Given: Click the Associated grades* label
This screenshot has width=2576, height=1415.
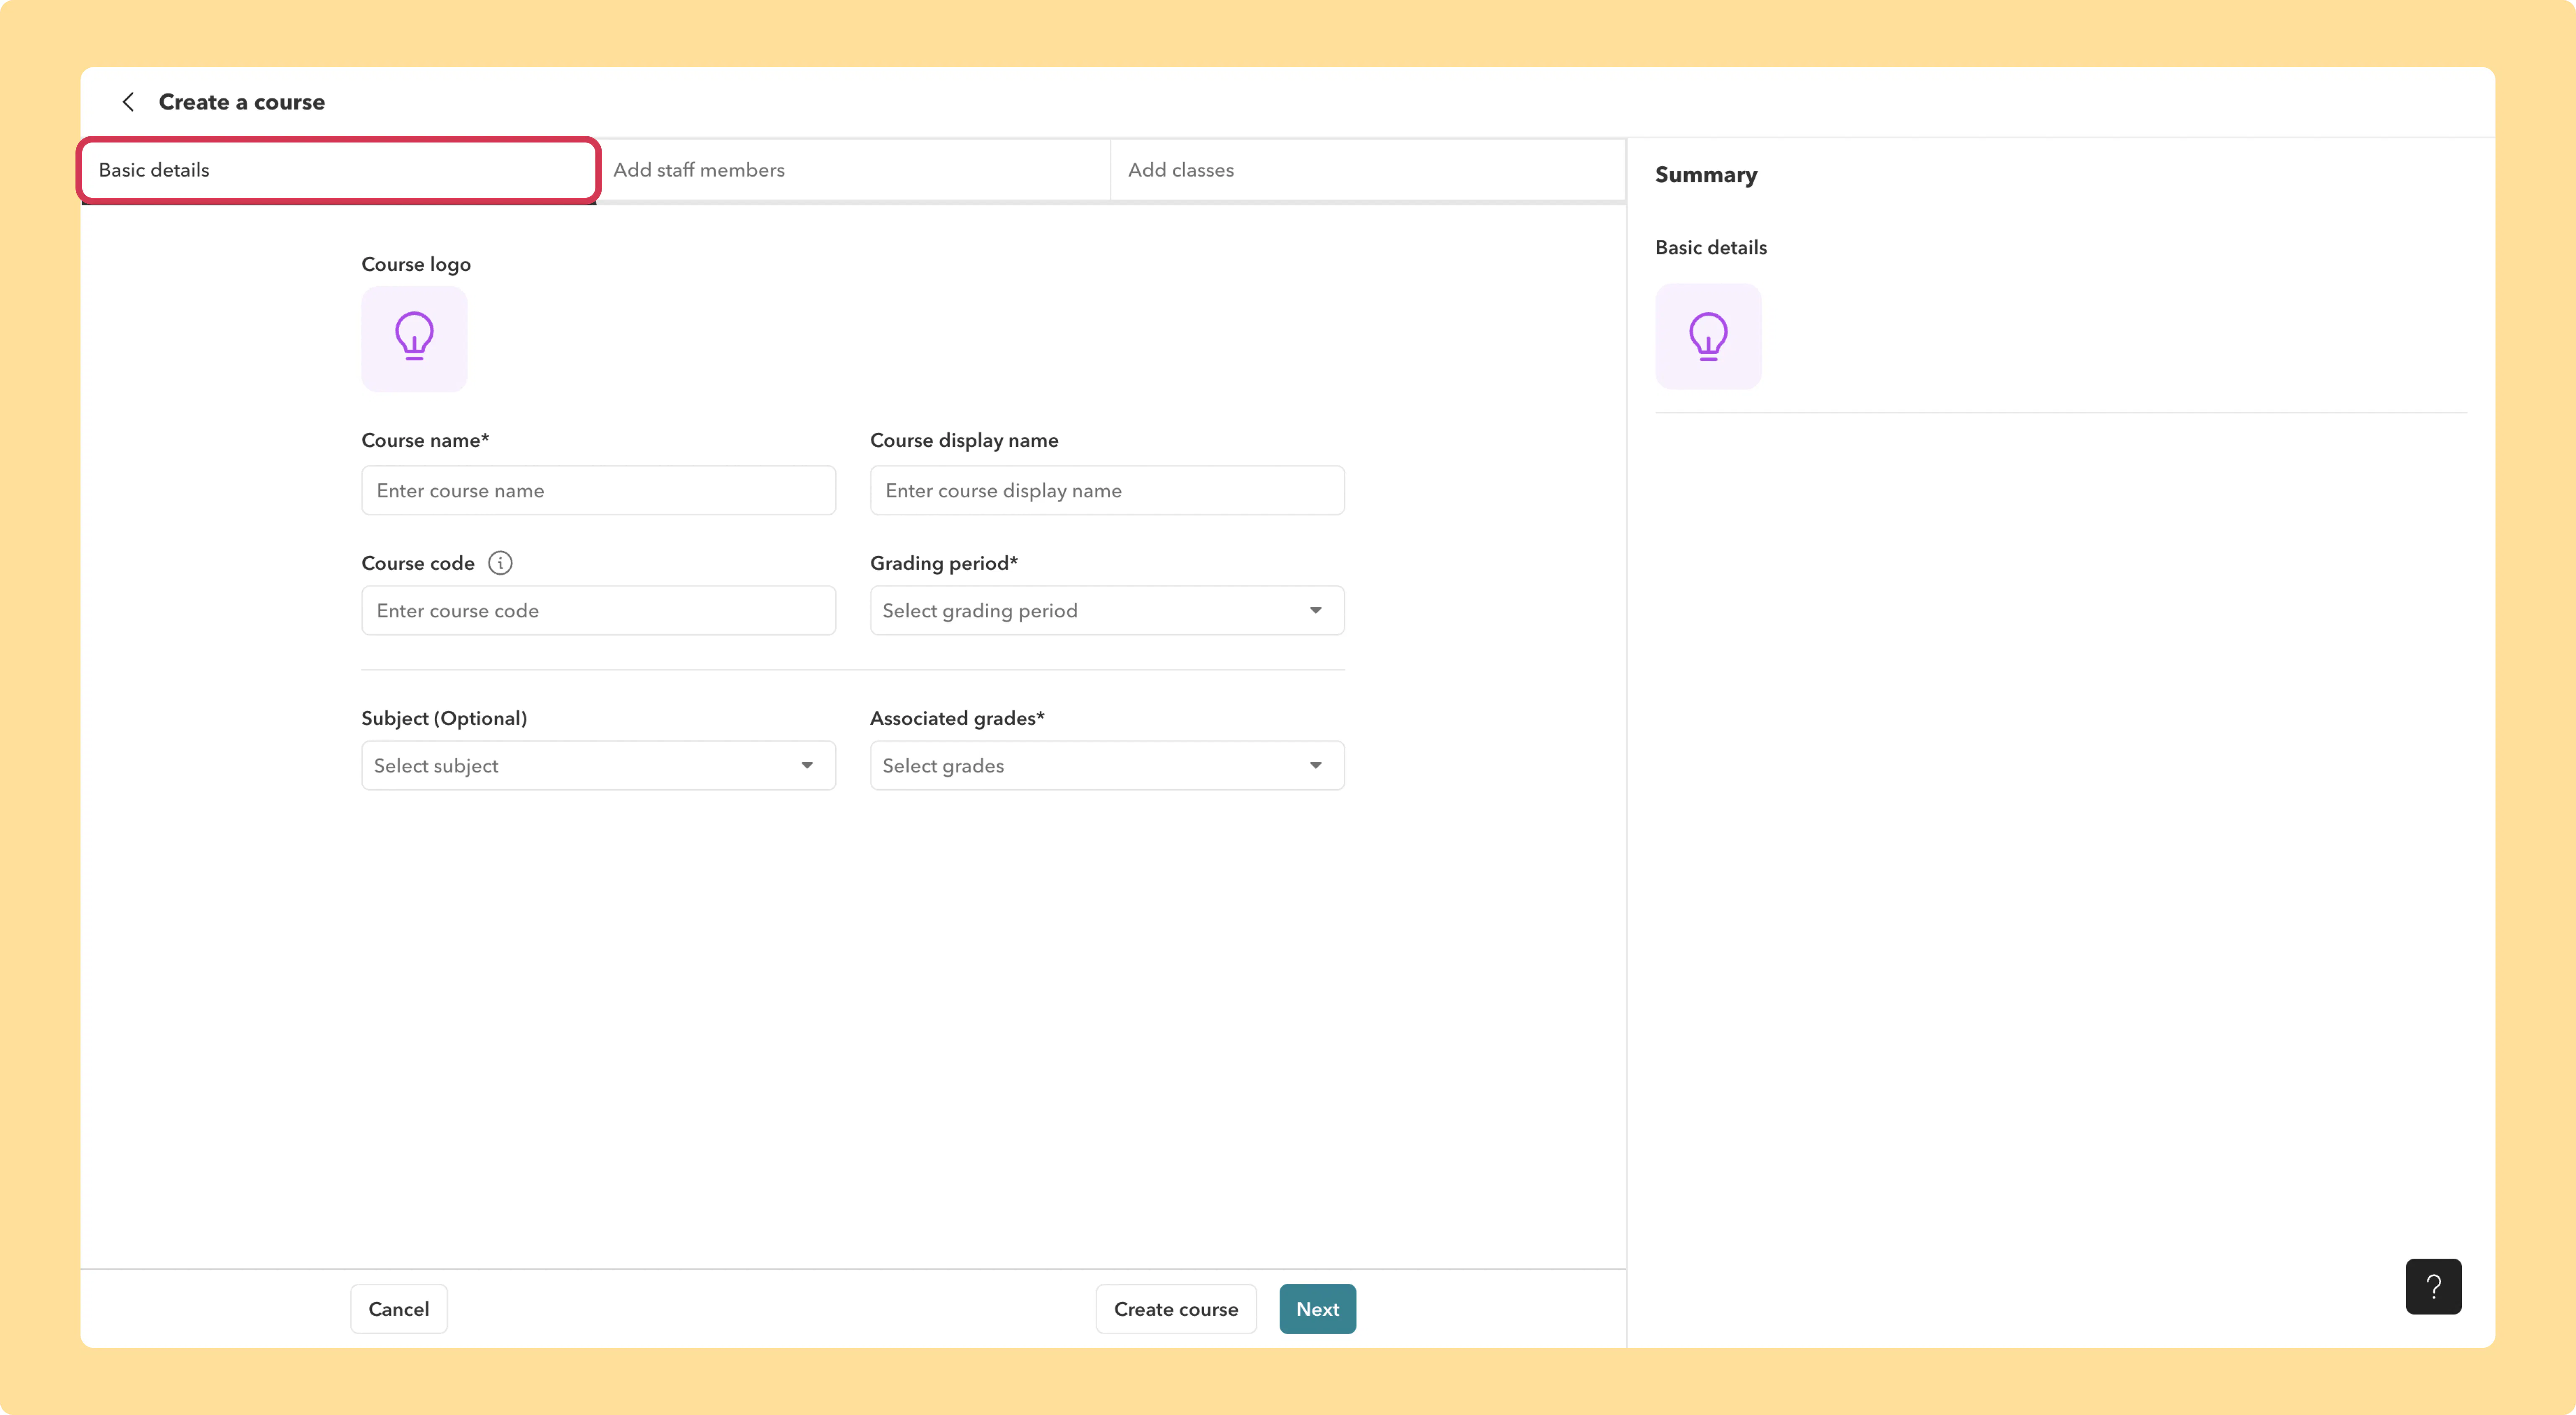Looking at the screenshot, I should tap(957, 718).
